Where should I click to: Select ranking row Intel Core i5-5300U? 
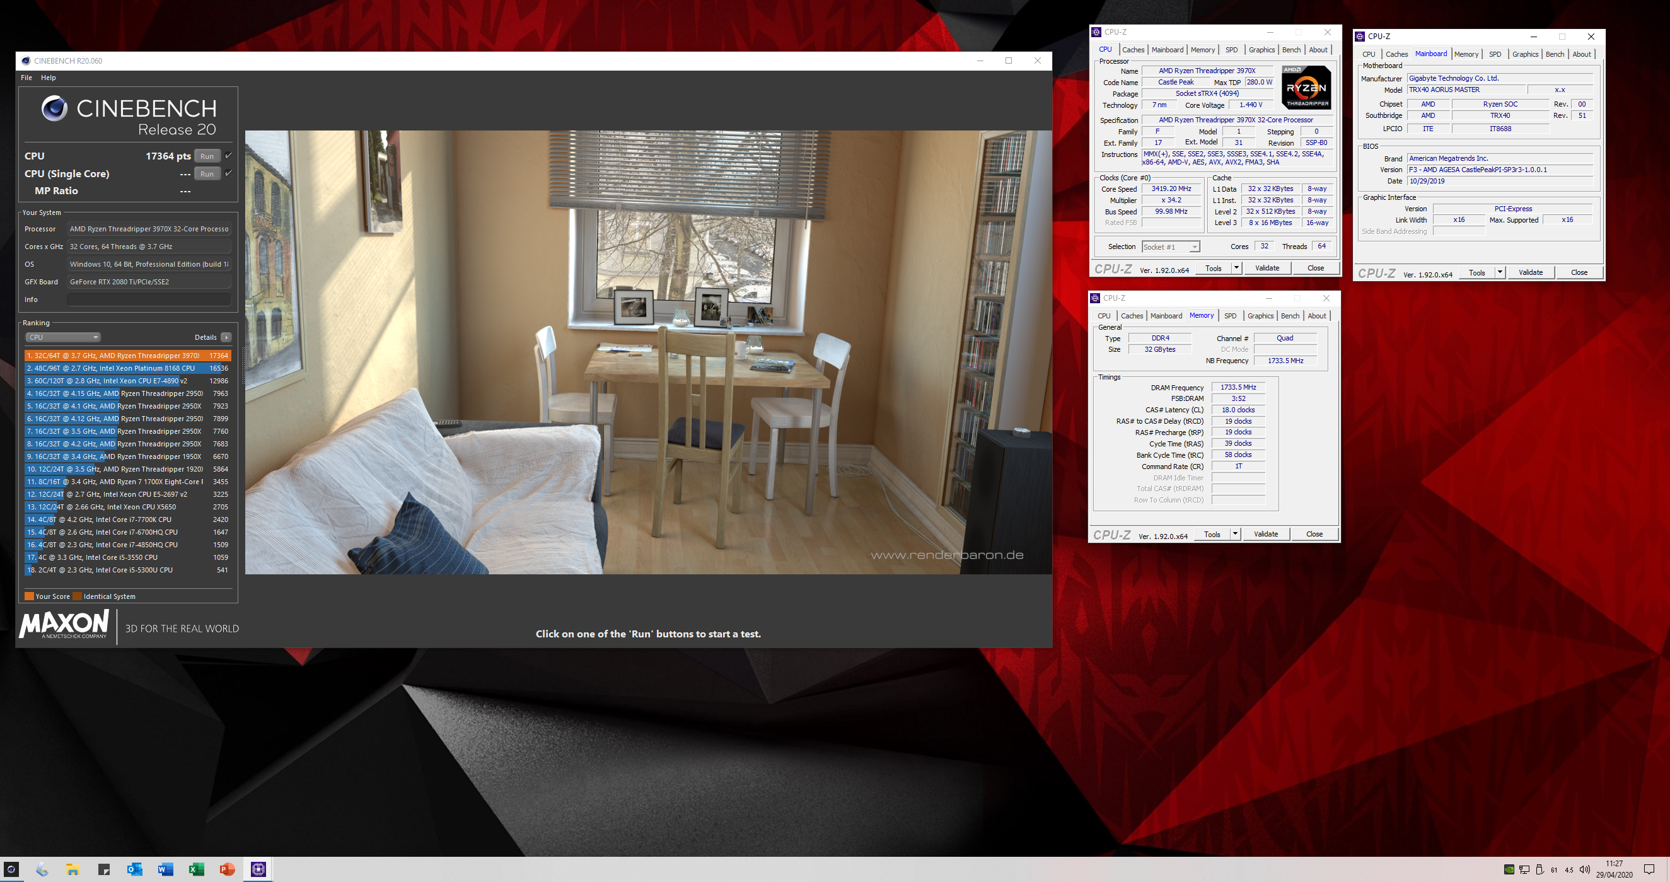(128, 570)
